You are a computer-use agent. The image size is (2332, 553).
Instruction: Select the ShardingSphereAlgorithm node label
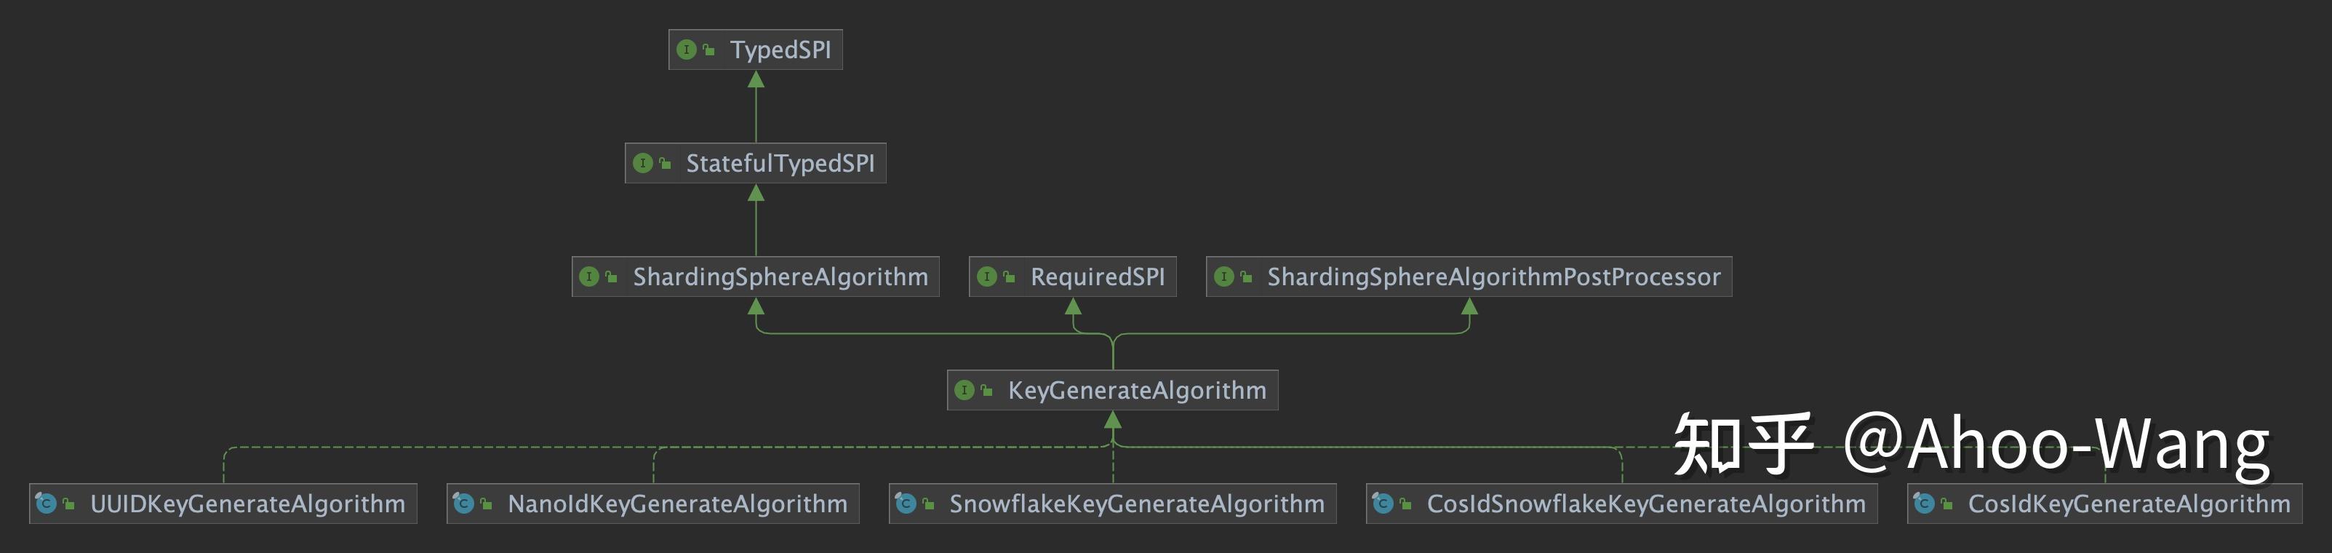780,277
